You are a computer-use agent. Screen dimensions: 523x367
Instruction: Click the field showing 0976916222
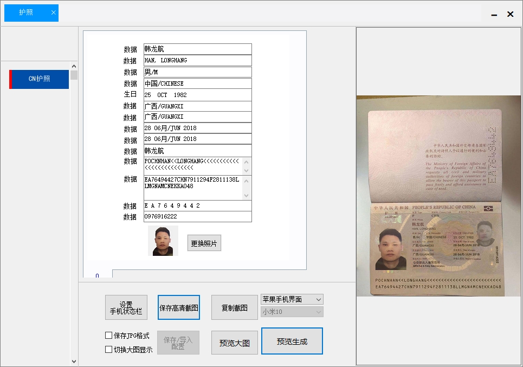point(197,216)
